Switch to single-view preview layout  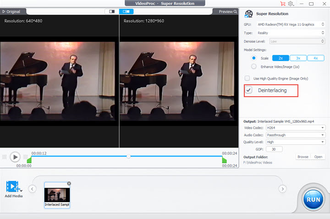pyautogui.click(x=112, y=11)
